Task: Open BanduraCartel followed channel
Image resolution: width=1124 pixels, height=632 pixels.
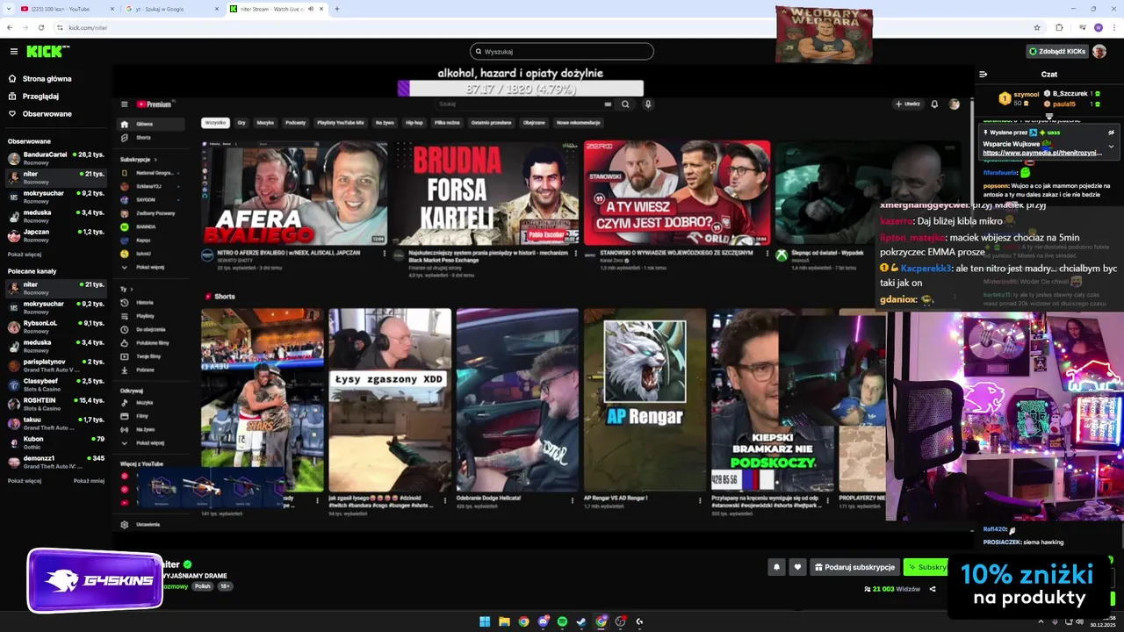Action: 55,158
